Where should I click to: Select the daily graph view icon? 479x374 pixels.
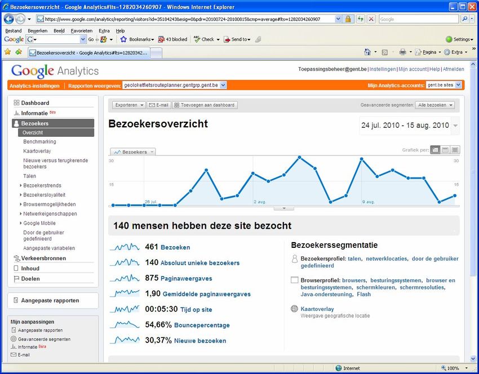click(435, 150)
